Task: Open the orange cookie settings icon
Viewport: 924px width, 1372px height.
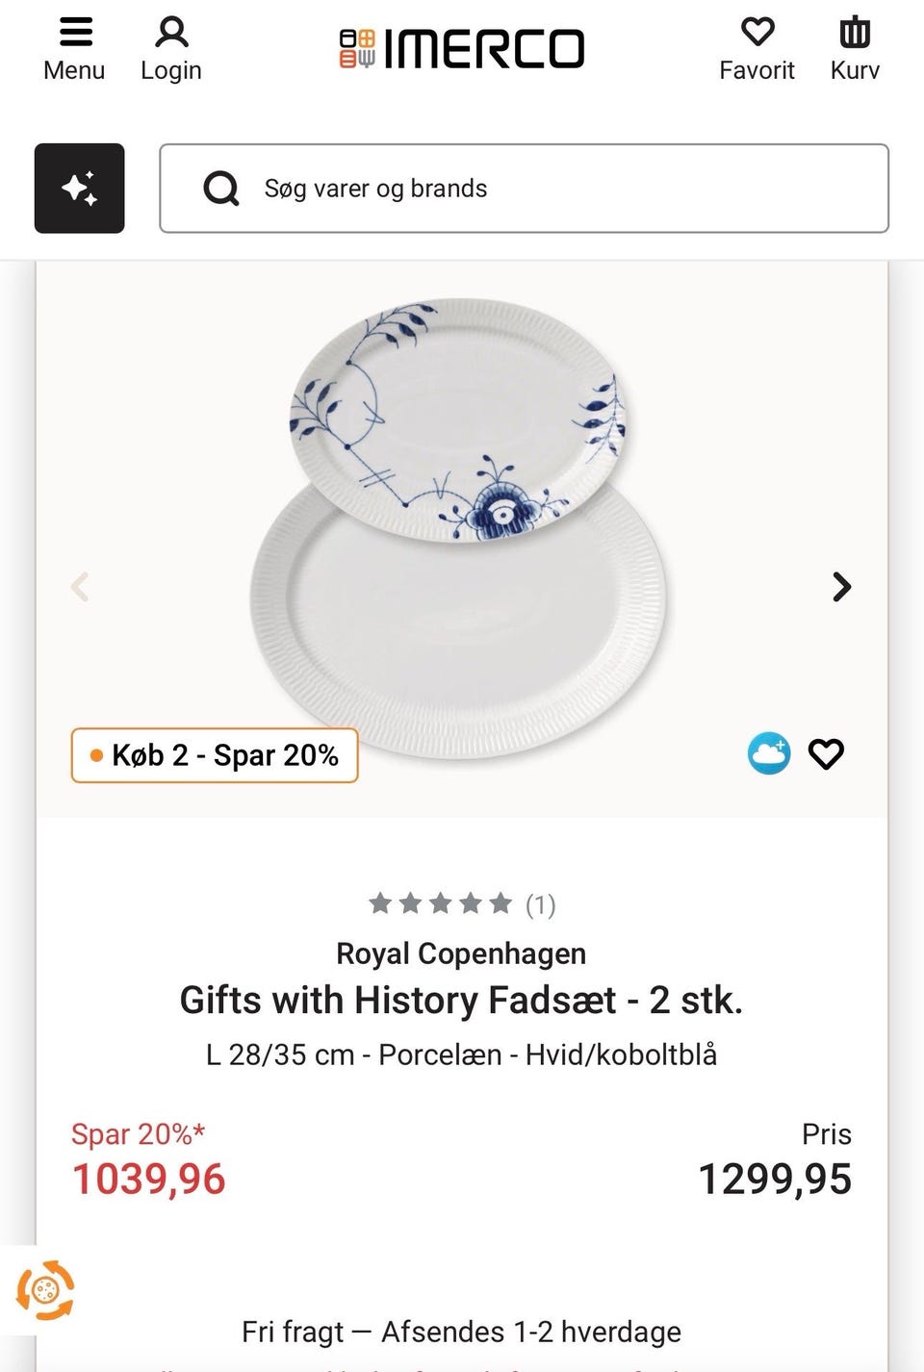Action: [x=44, y=1289]
